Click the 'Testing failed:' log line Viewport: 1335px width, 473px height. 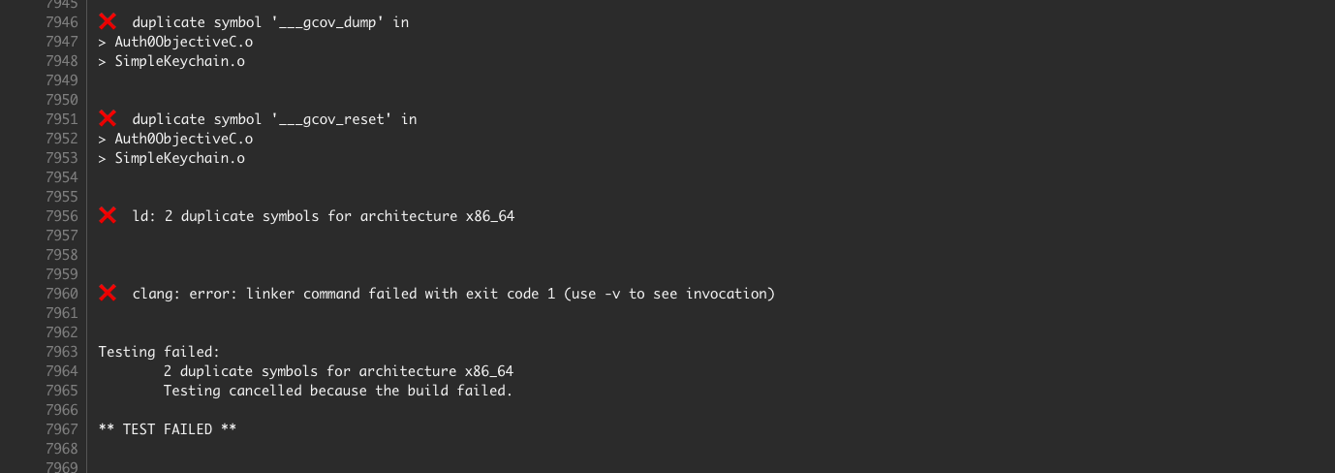pyautogui.click(x=159, y=352)
